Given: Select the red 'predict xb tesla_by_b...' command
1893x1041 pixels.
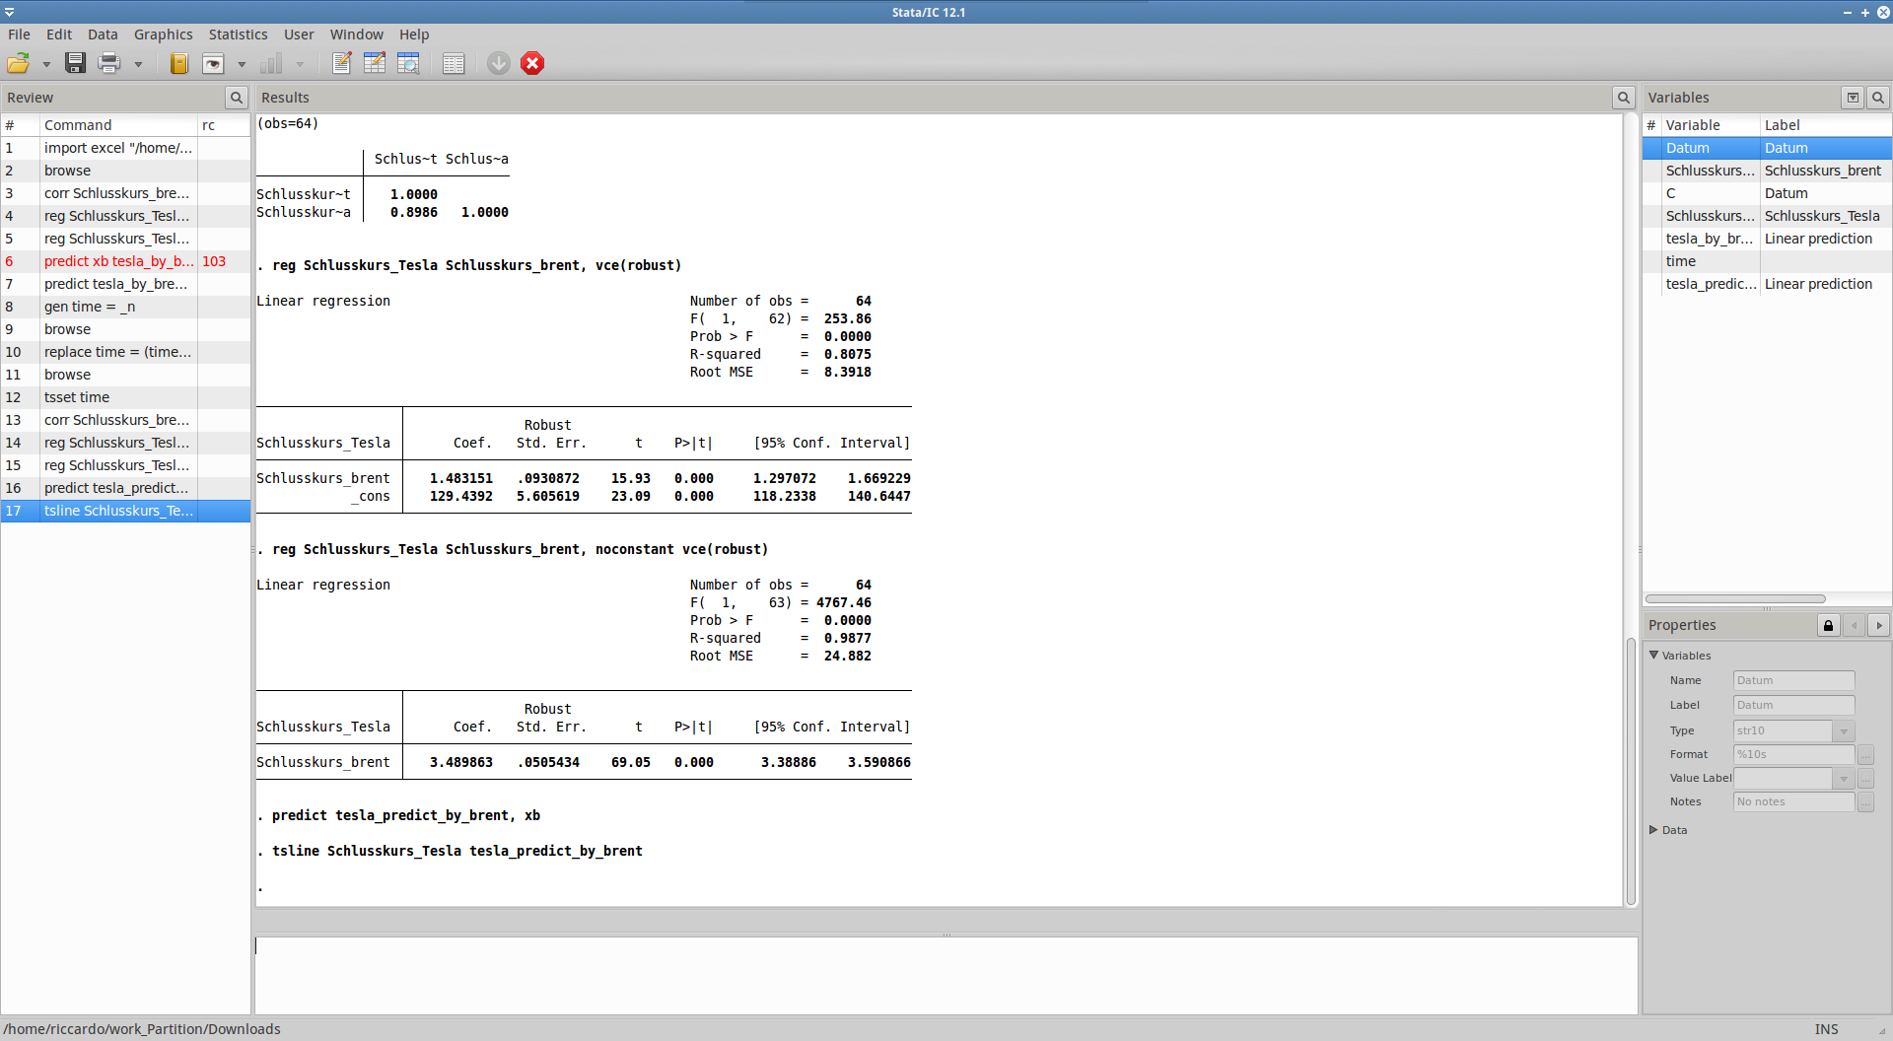Looking at the screenshot, I should [125, 261].
